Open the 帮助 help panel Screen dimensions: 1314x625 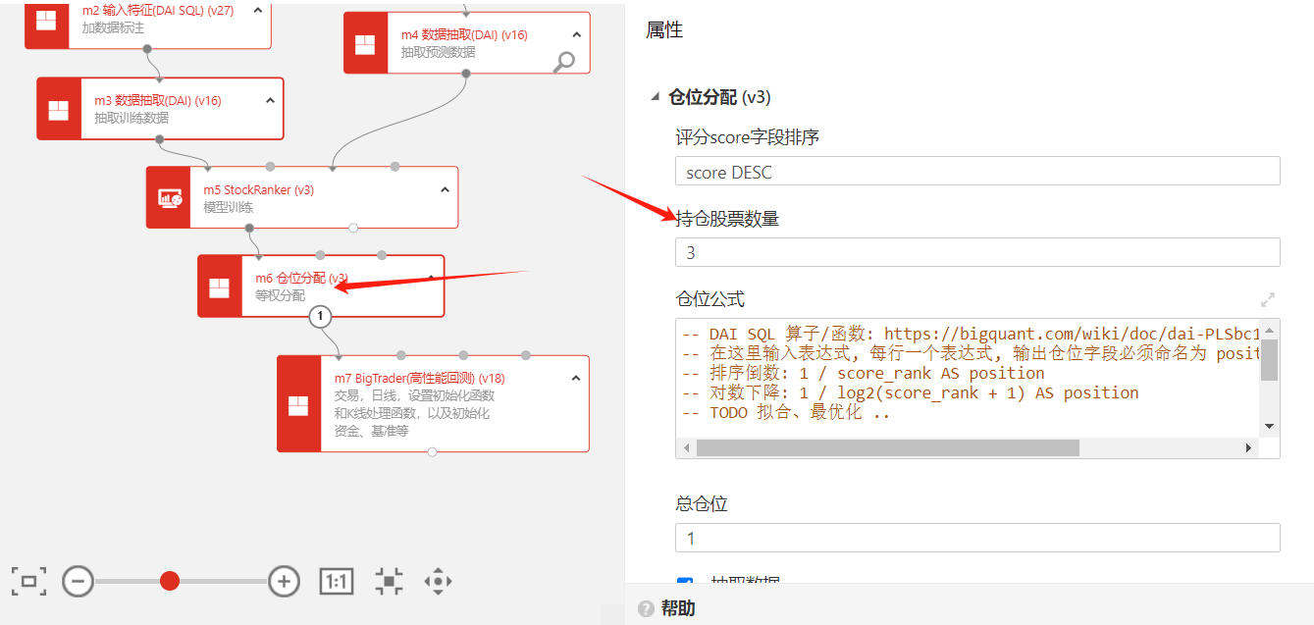tap(677, 608)
